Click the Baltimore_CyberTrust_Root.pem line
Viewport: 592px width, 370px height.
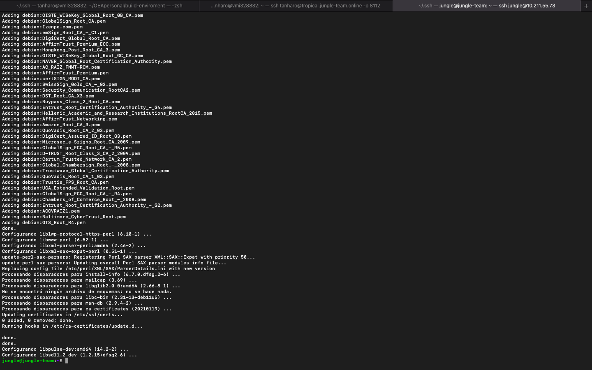[64, 217]
